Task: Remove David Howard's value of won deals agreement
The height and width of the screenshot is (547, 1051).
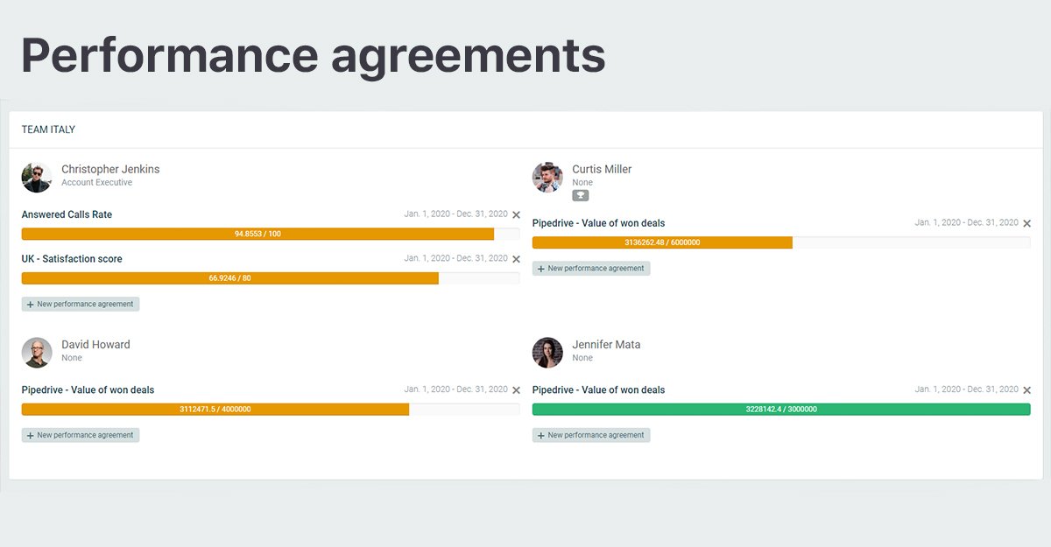Action: 516,389
